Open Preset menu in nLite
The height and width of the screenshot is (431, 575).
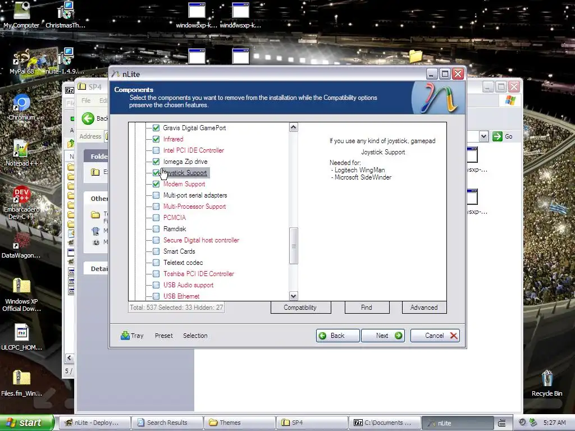point(163,336)
